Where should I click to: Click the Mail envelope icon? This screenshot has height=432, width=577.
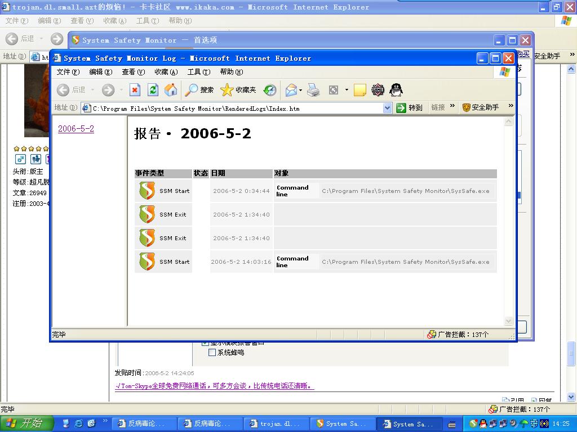pos(291,90)
